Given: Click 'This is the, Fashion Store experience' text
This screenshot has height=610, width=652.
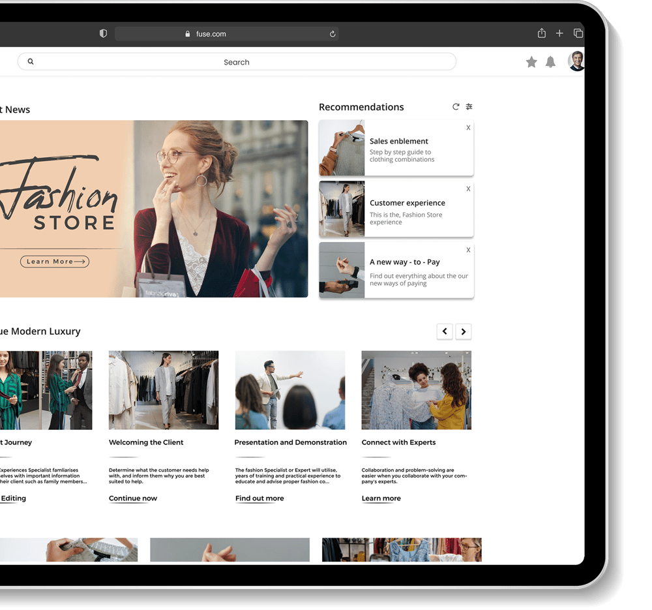Looking at the screenshot, I should [406, 219].
